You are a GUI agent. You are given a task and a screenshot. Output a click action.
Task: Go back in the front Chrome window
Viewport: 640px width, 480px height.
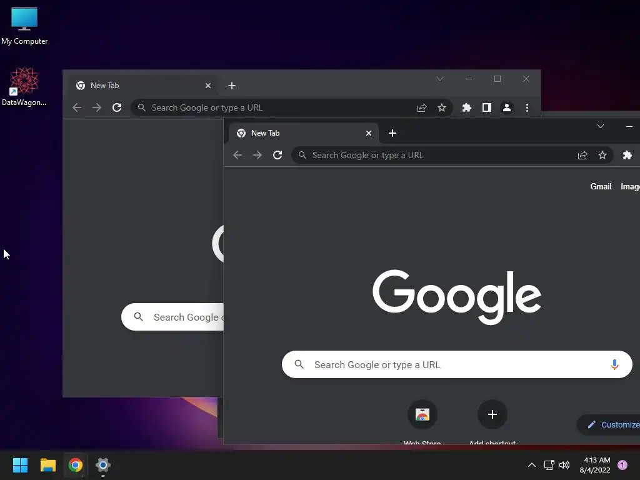[x=237, y=155]
